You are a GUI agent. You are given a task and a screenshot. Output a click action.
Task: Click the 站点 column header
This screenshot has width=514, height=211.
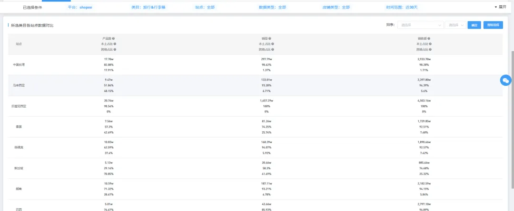coord(19,44)
